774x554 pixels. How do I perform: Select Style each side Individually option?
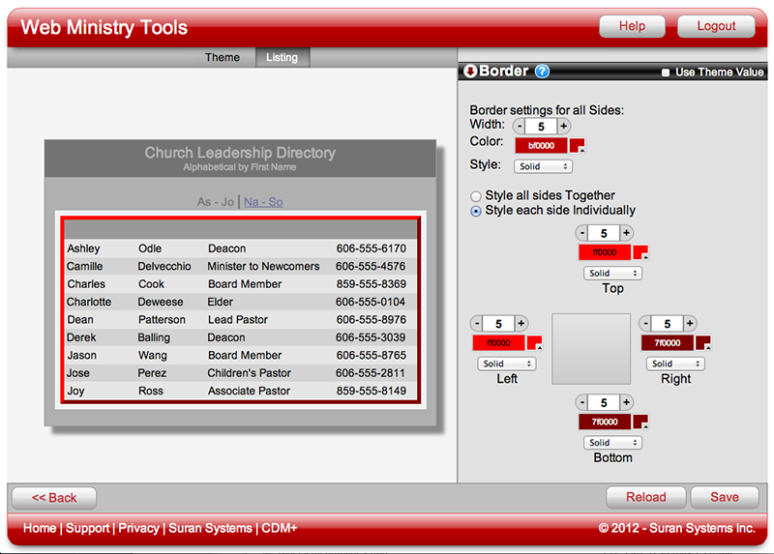tap(476, 211)
